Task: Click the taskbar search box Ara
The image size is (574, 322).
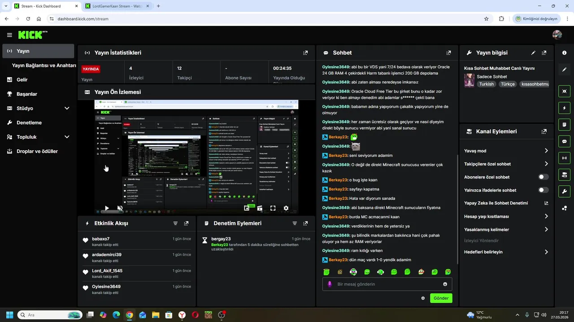Action: coord(50,315)
